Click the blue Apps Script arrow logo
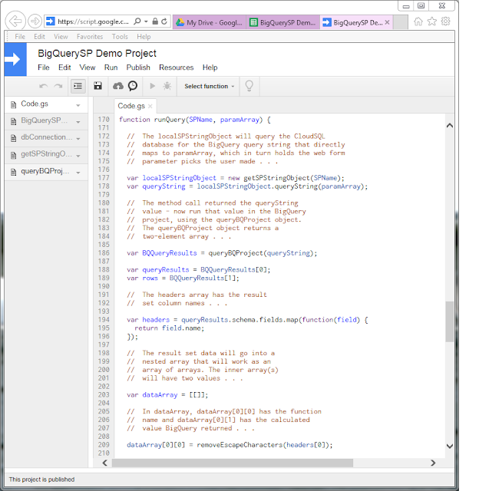The width and height of the screenshot is (479, 491). (15, 60)
